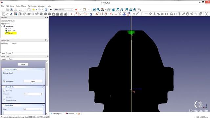Image resolution: width=210 pixels, height=118 pixels.
Task: Click the refresh recompute icon
Action: point(46,10)
